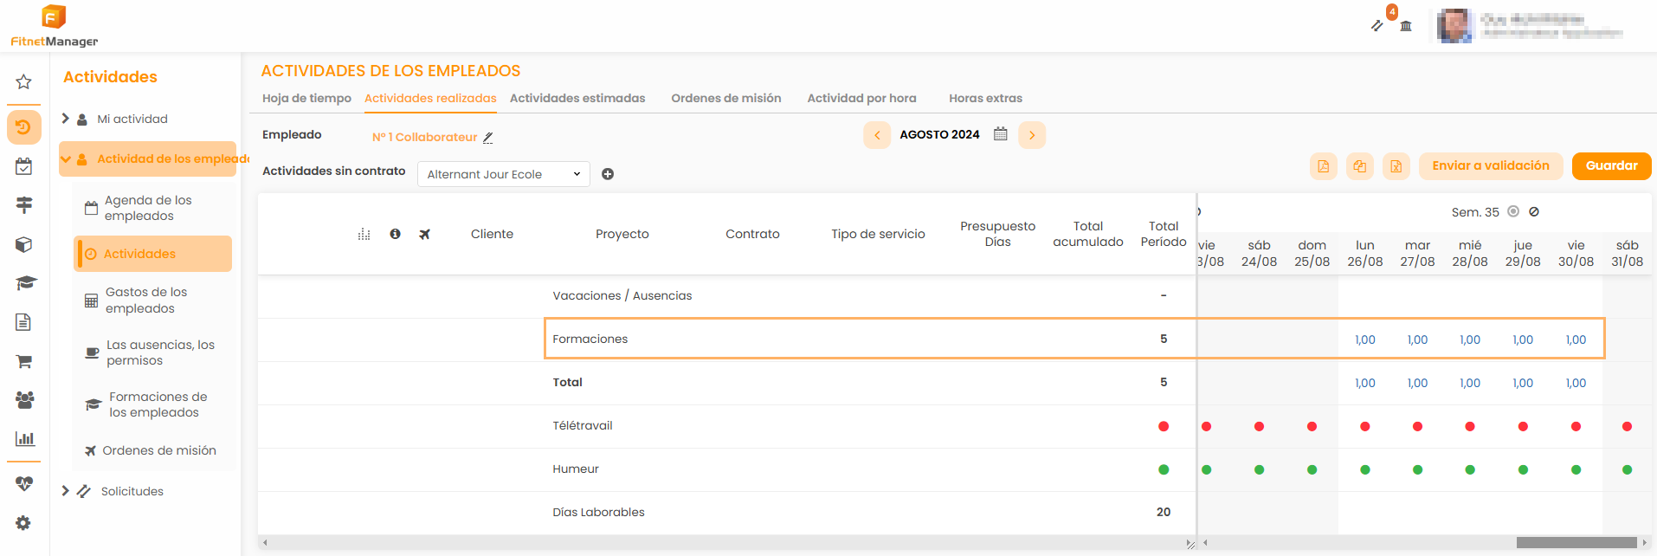Open the shopping cart module icon
1657x556 pixels.
point(24,361)
